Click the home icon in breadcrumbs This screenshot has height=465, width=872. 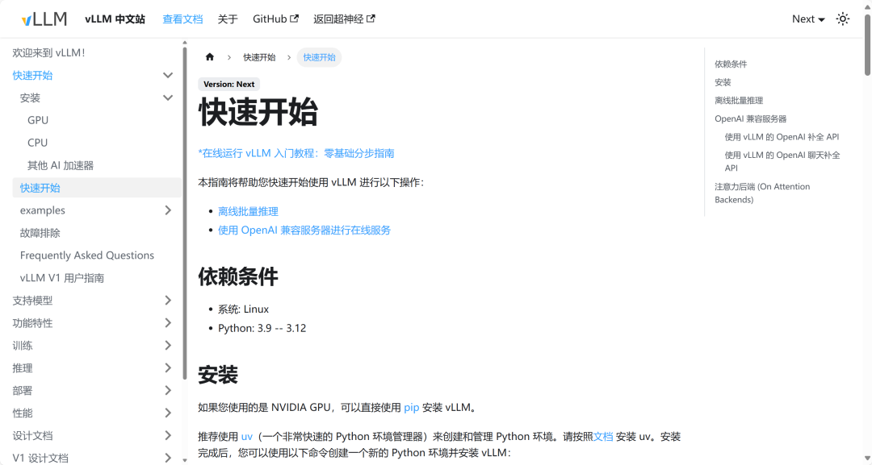coord(210,57)
